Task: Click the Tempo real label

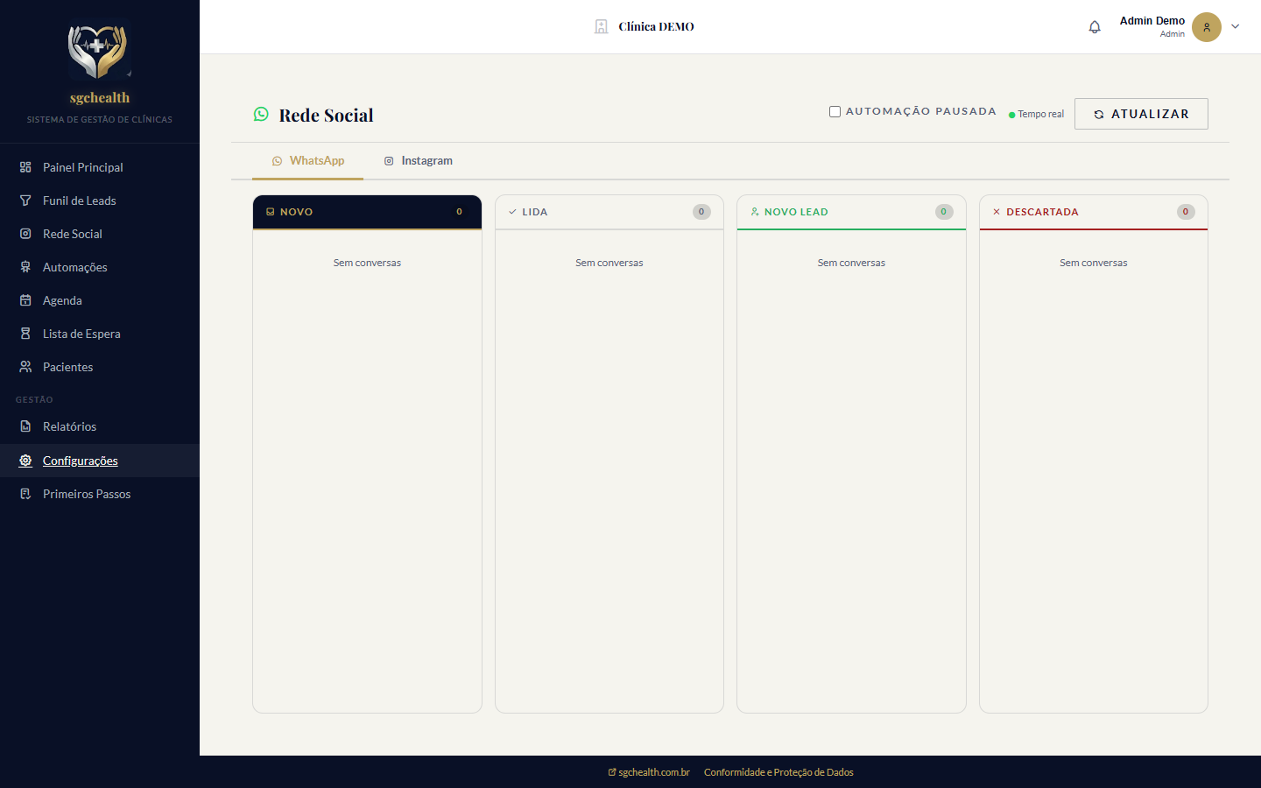Action: [1040, 115]
